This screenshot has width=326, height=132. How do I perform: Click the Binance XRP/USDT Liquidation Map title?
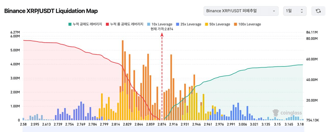tap(51, 11)
